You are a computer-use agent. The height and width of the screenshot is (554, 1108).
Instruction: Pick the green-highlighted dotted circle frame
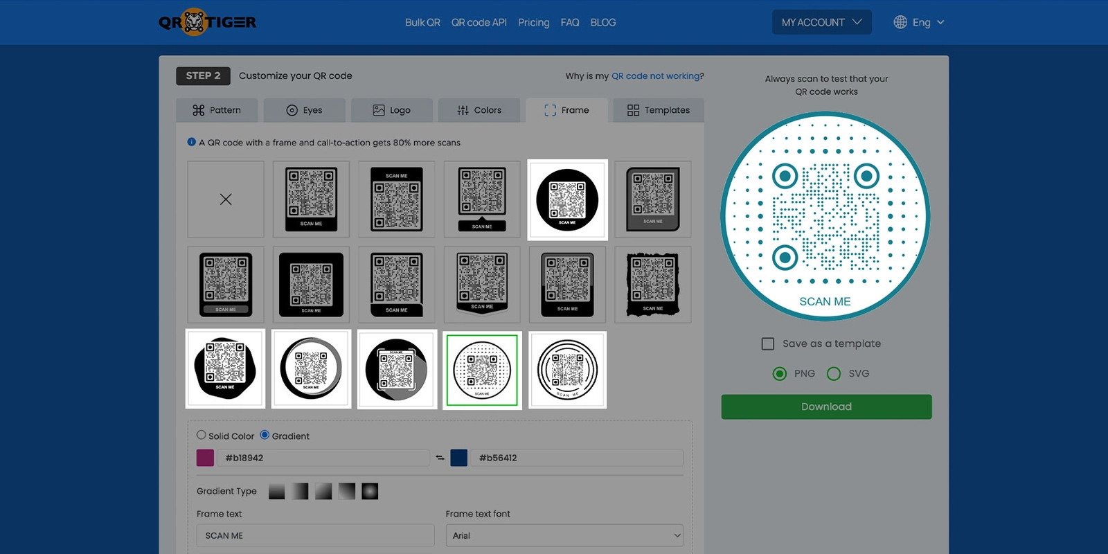(482, 370)
